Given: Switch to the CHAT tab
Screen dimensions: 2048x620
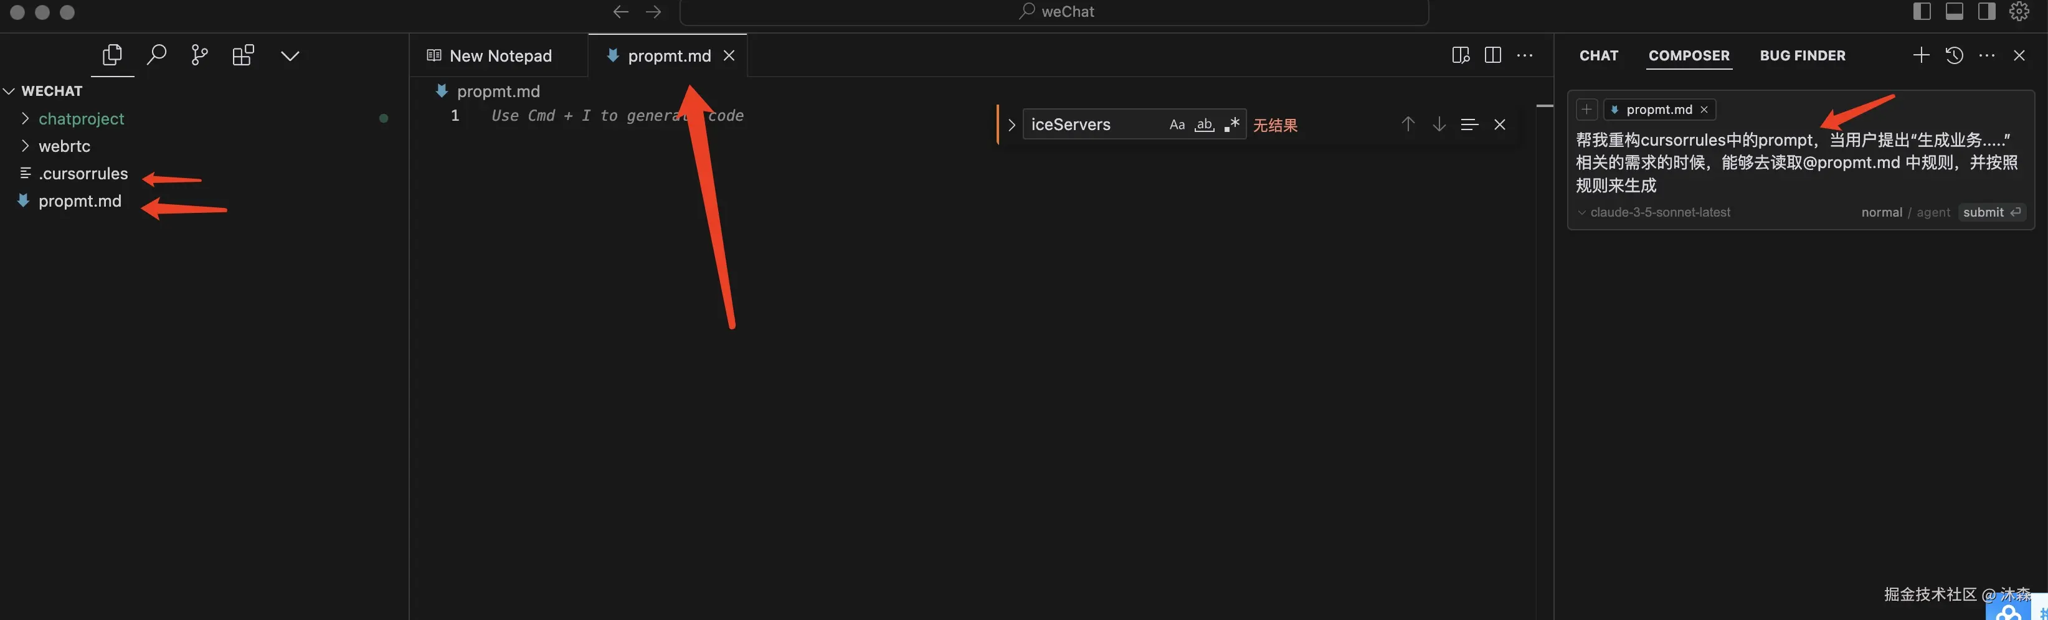Looking at the screenshot, I should pos(1599,55).
